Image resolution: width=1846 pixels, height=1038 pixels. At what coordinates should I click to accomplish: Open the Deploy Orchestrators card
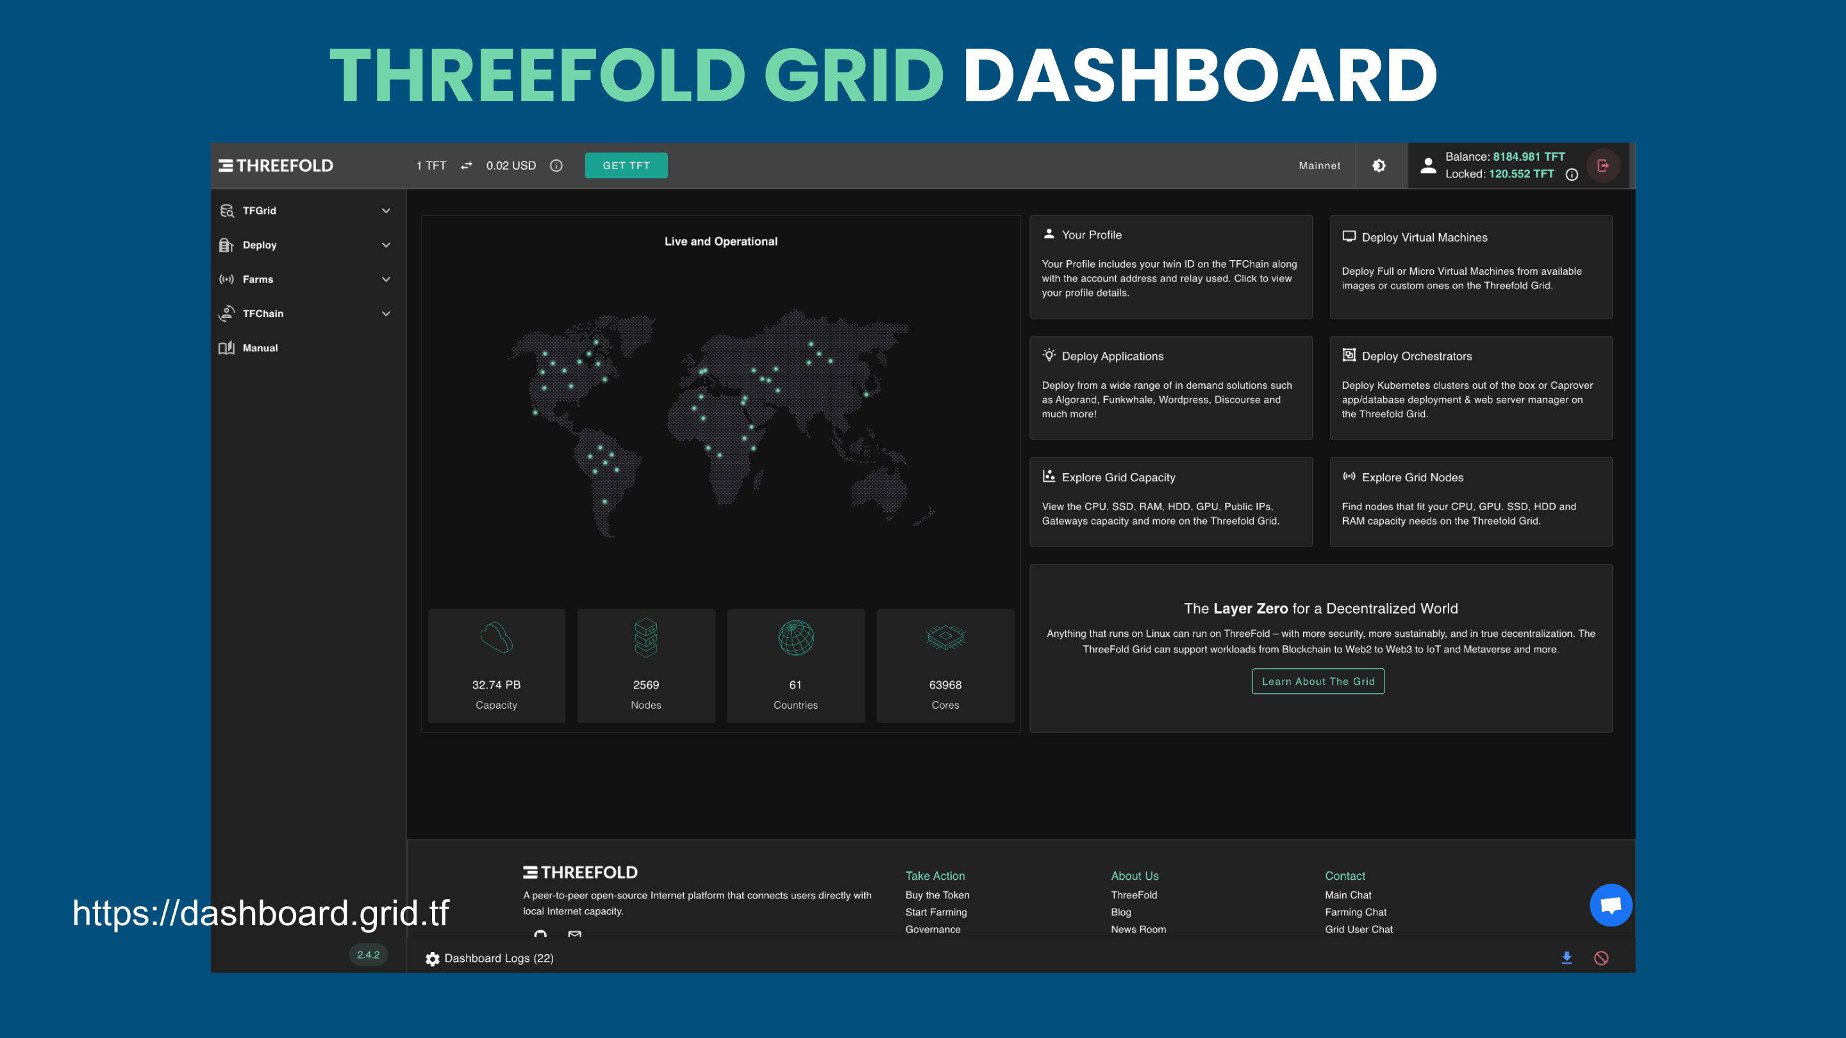1470,388
